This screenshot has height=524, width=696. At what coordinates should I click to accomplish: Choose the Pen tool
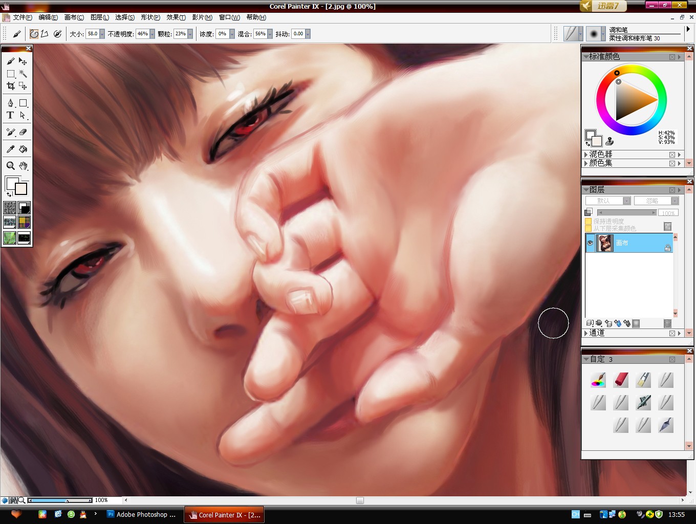coord(11,103)
